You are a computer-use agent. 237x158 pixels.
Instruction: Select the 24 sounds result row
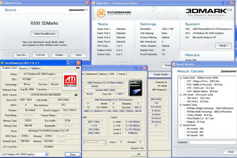pyautogui.click(x=195, y=132)
